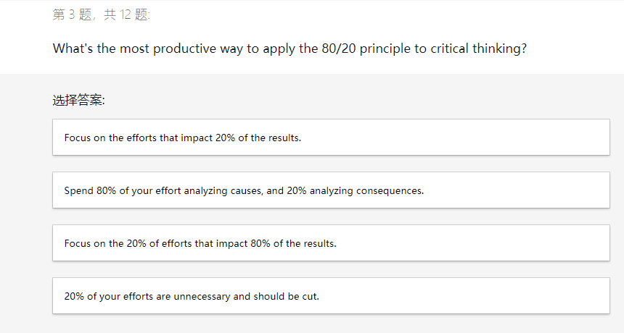Choose 'Spend 80% of your effort analyzing causes' option

pos(330,190)
